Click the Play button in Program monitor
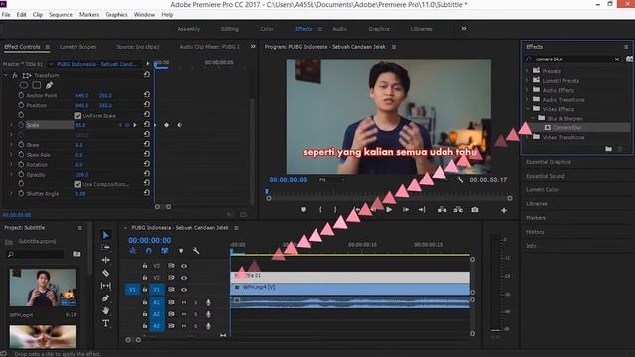The width and height of the screenshot is (635, 357). 389,209
